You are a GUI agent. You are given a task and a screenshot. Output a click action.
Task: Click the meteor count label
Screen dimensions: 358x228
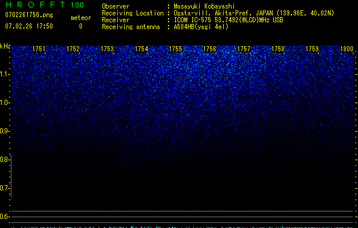(x=81, y=18)
